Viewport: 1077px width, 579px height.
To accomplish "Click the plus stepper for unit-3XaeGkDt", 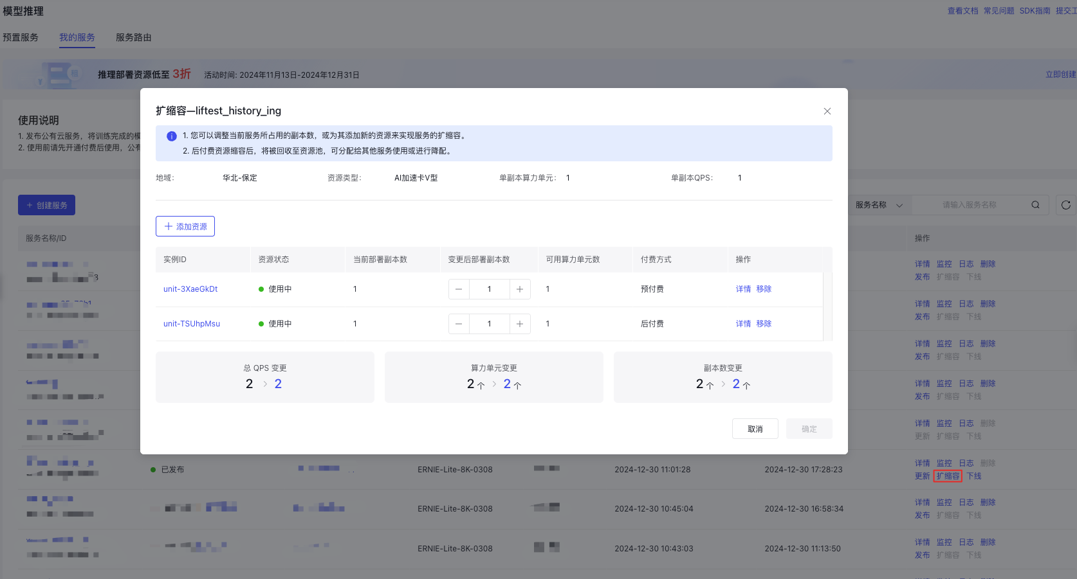I will (520, 289).
